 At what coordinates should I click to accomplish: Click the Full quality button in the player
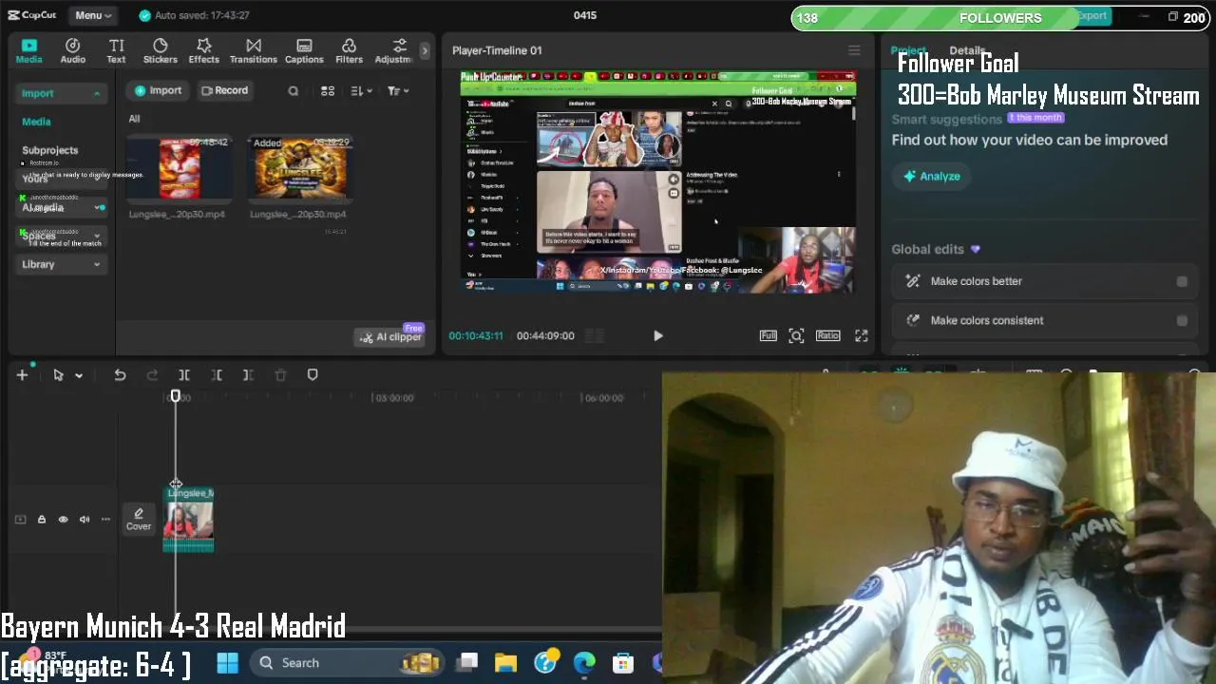pos(768,335)
